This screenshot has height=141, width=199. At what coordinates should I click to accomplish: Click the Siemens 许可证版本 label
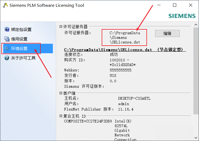pos(84,86)
